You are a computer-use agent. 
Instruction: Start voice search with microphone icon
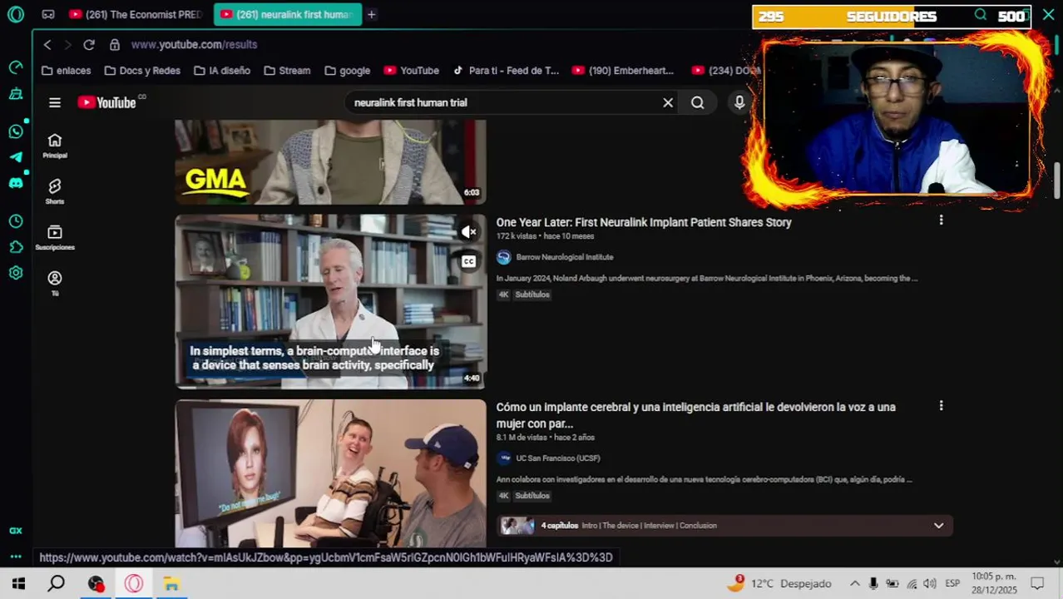click(x=739, y=102)
